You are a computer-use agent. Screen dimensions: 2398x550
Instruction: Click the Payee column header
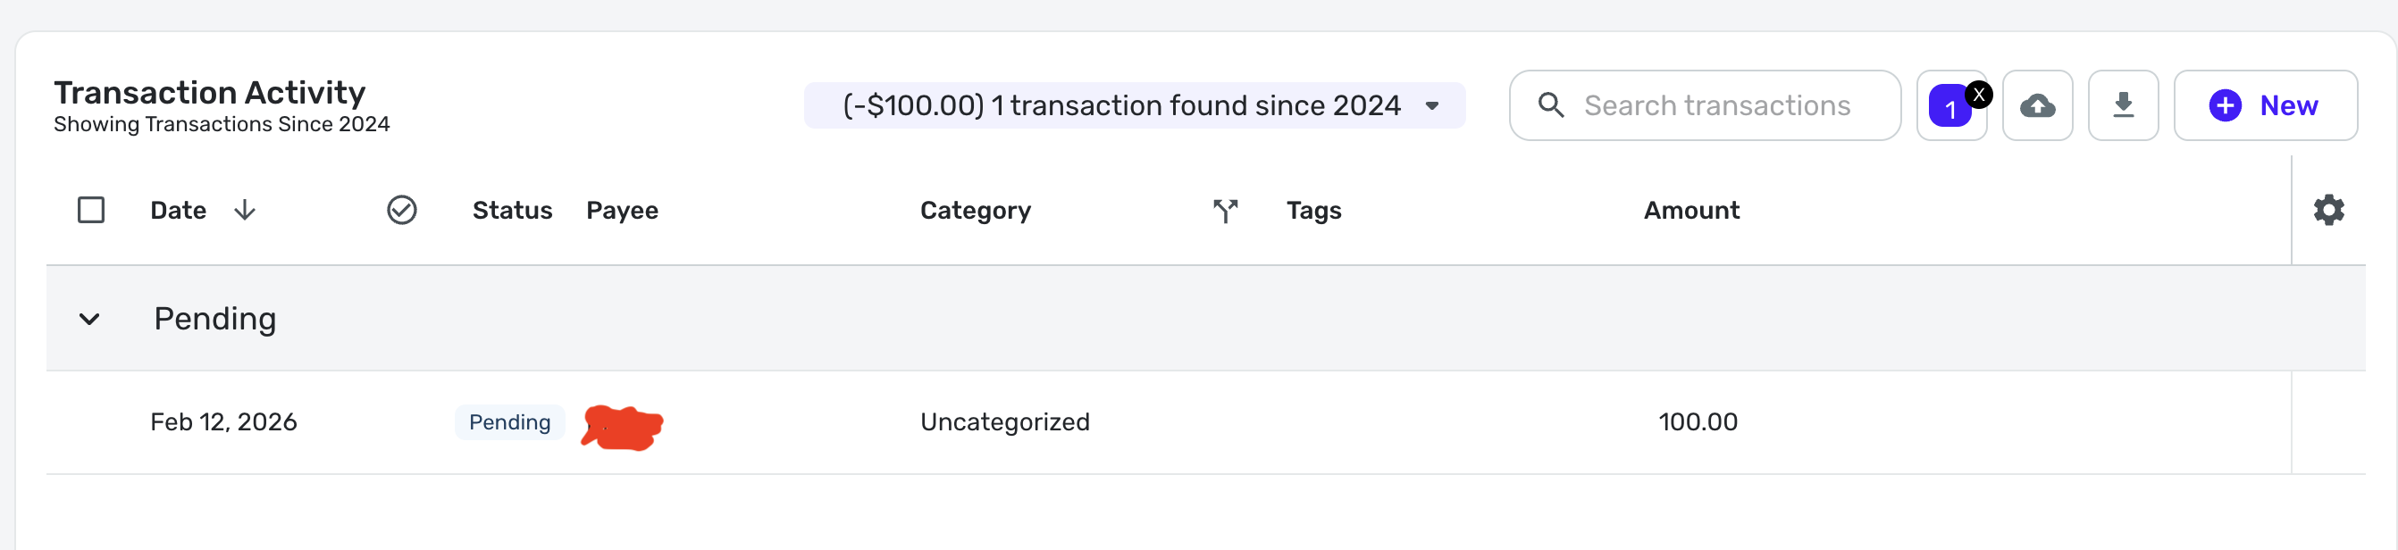point(622,212)
